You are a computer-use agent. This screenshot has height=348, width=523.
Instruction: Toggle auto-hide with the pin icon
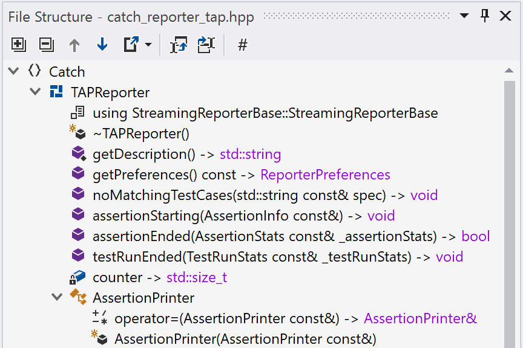484,16
